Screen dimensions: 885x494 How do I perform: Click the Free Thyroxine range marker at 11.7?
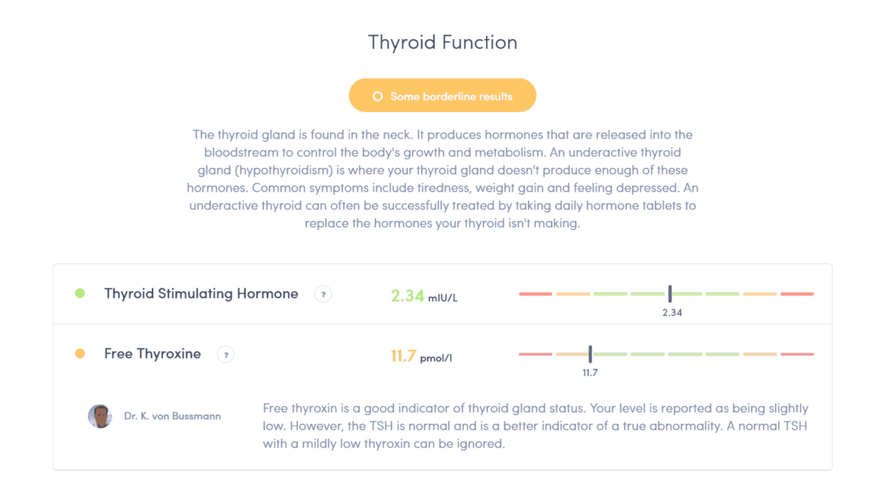(590, 354)
